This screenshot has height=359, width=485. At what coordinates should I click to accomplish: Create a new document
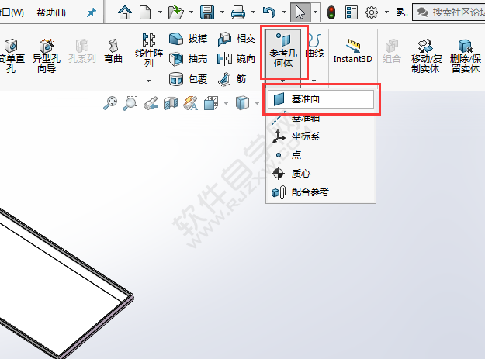[x=145, y=12]
